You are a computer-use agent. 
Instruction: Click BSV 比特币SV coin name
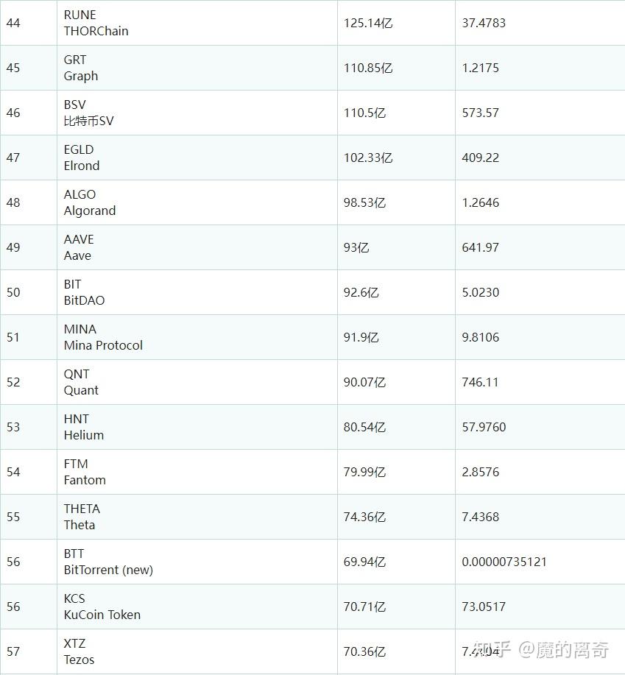click(x=88, y=113)
